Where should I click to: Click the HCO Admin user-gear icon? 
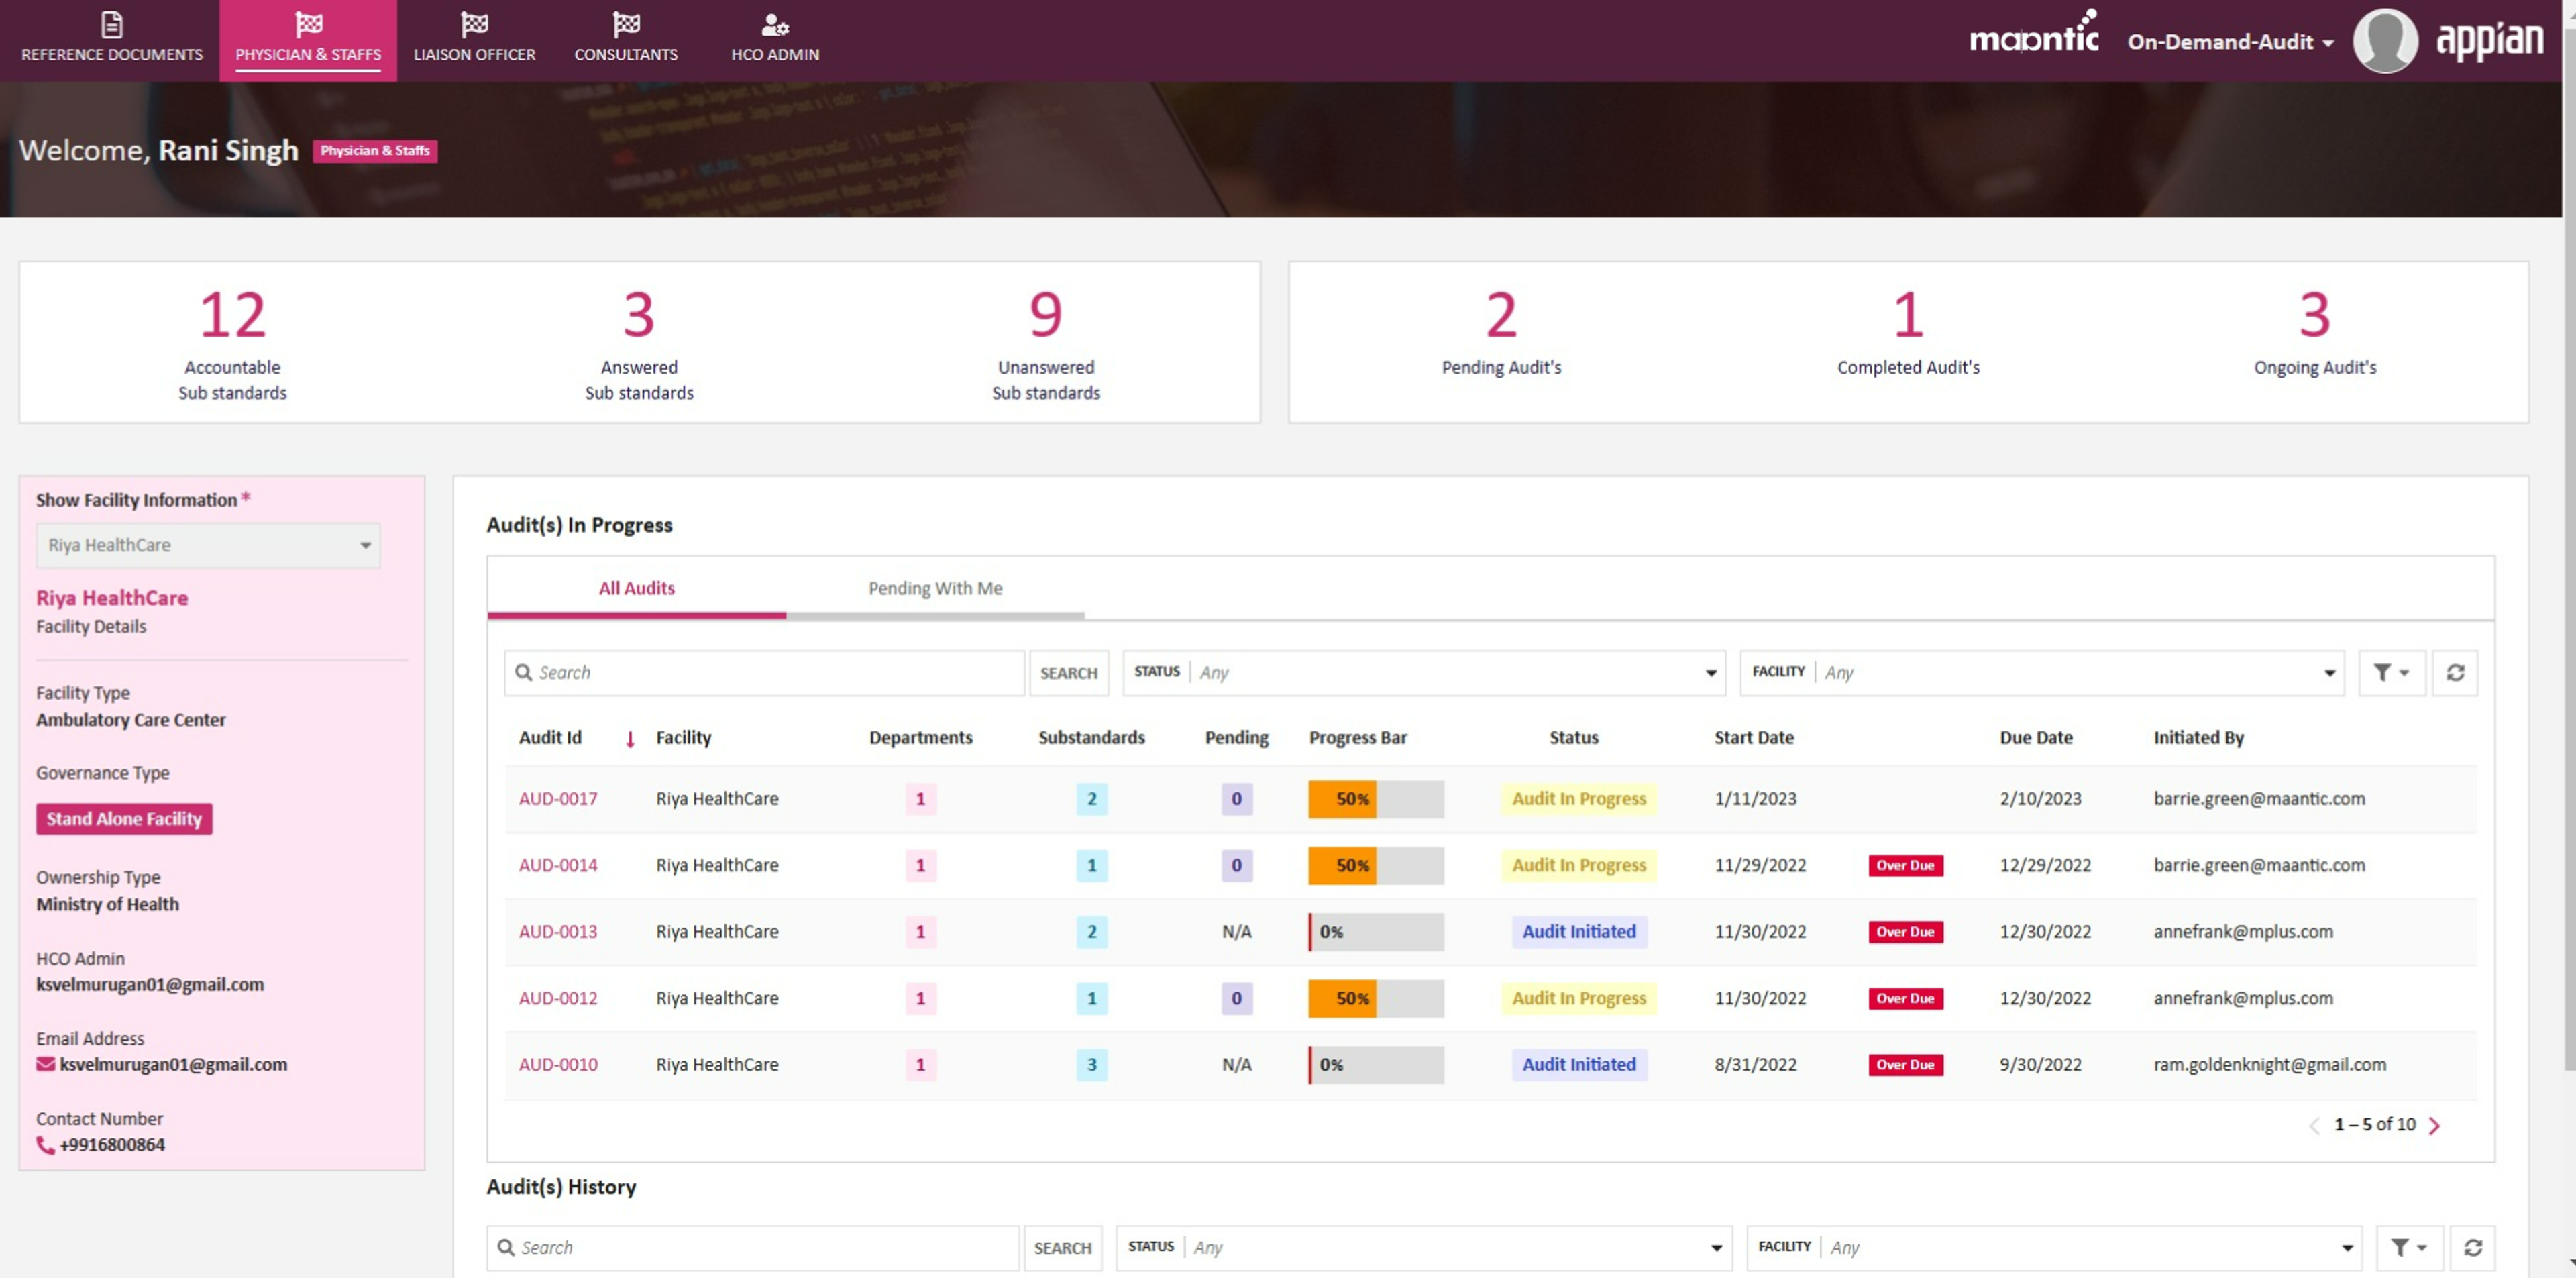click(775, 24)
